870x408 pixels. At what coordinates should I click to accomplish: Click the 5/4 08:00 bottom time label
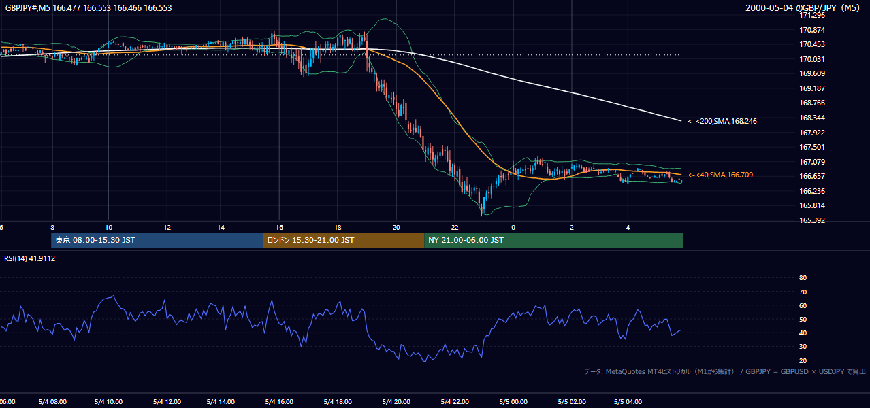pos(52,402)
